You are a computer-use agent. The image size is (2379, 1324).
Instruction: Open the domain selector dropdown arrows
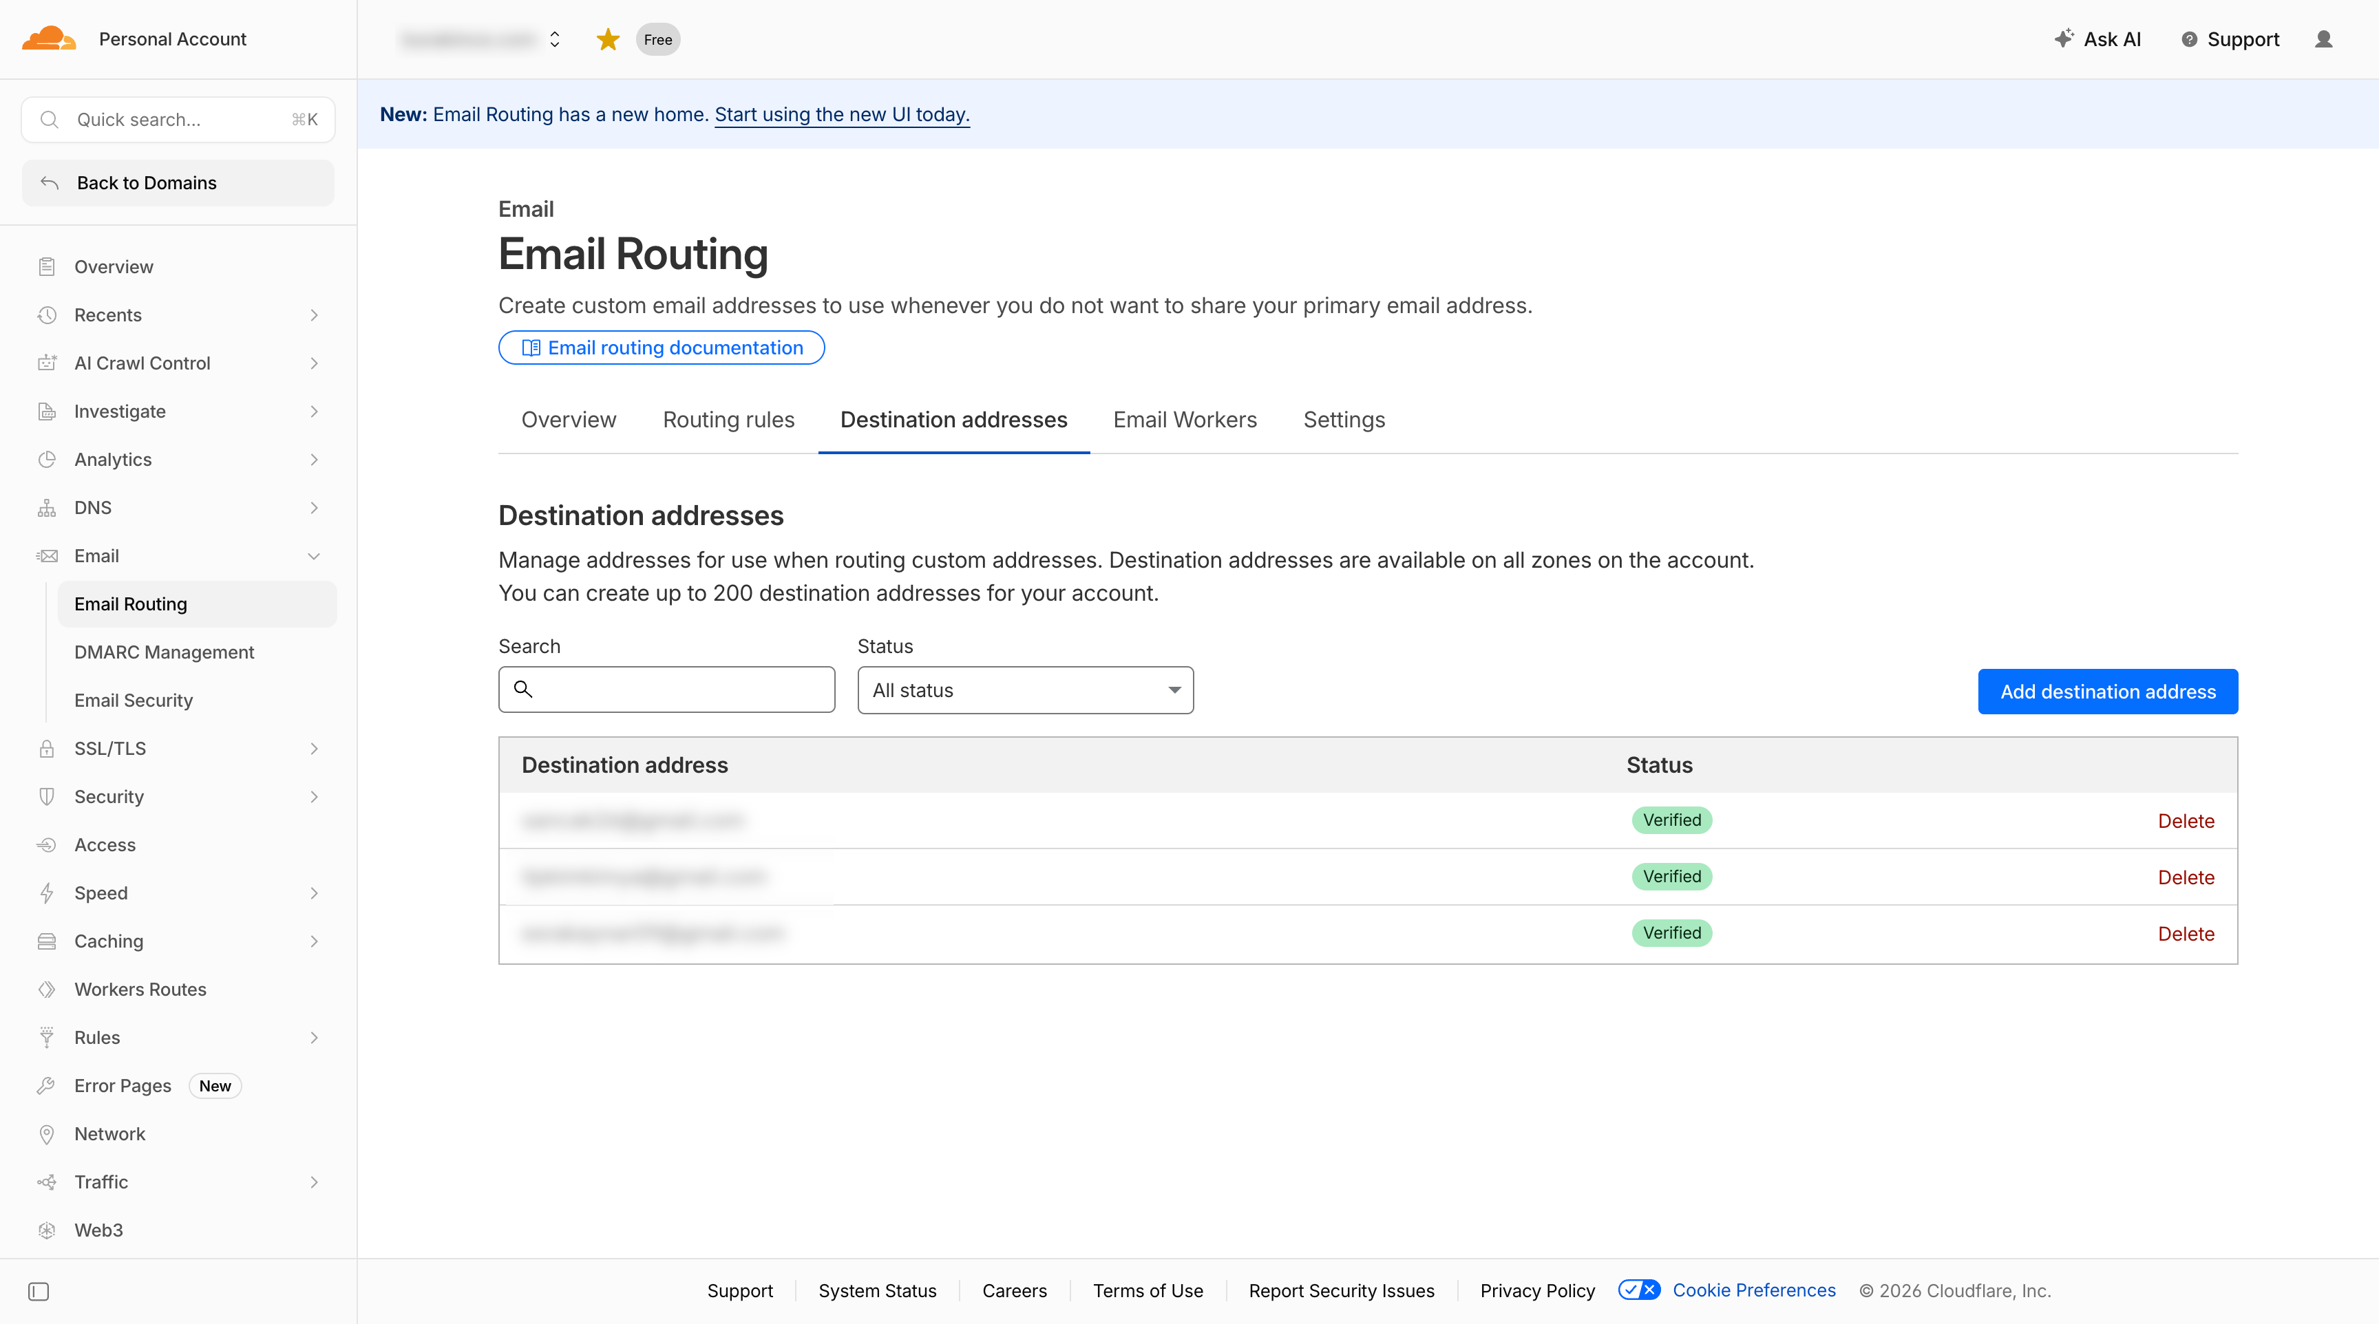point(554,40)
